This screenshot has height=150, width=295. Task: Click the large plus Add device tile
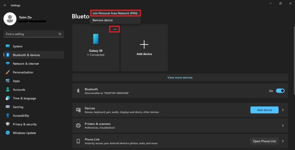point(144,48)
